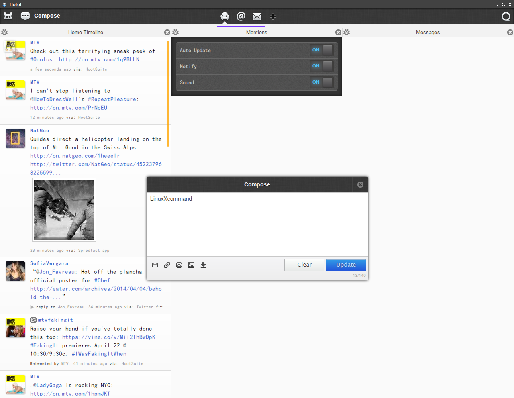This screenshot has width=514, height=398.
Task: Open the SofiaVergara username link
Action: click(49, 263)
